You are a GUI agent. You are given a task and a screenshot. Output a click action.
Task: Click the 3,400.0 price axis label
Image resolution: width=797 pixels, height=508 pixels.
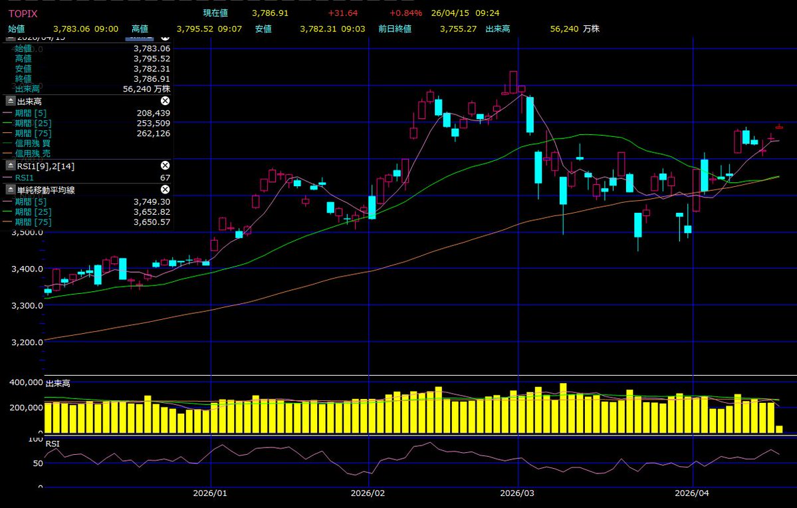pos(27,269)
